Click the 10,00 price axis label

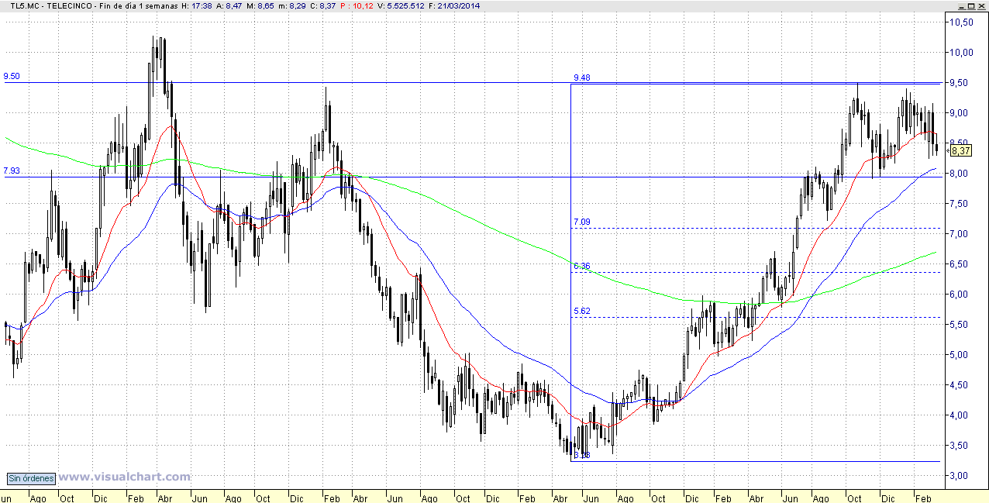coord(962,53)
